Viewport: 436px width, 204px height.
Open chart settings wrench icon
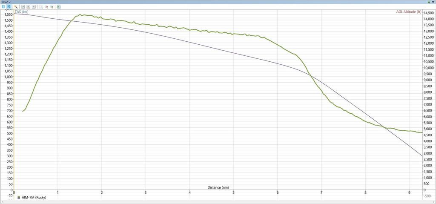point(16,7)
